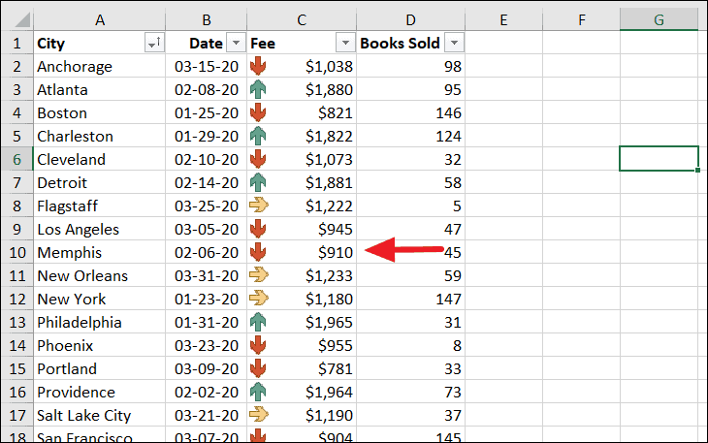Select column G header

659,19
